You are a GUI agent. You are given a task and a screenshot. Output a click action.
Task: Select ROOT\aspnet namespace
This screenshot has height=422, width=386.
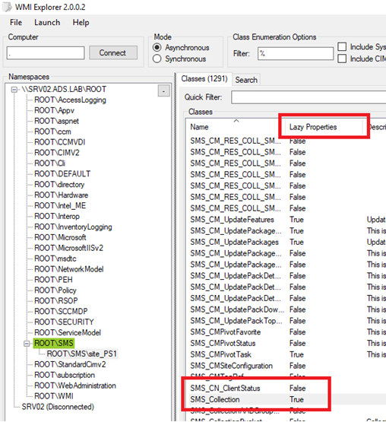(56, 121)
